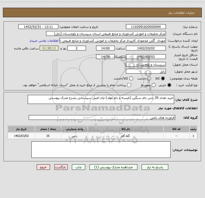Click the کد کالا column header
The image size is (205, 198).
pyautogui.click(x=176, y=129)
